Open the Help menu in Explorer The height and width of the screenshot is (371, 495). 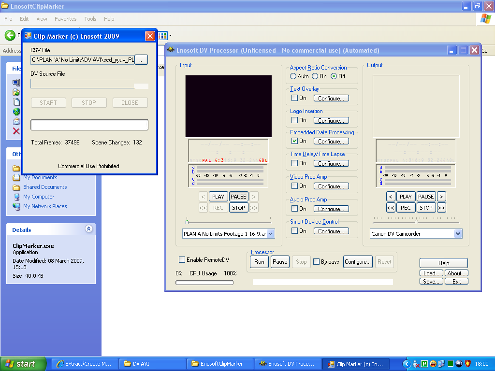coord(109,19)
